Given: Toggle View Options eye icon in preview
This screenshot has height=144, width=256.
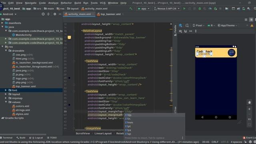Looking at the screenshot, I should click(180, 31).
